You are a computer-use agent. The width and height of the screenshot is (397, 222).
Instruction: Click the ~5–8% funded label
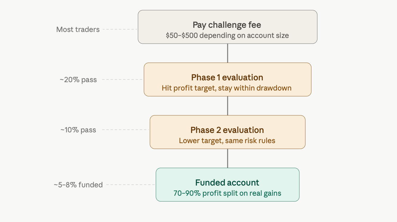[78, 185]
